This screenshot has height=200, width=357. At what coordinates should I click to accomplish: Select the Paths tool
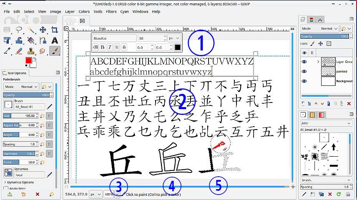point(43,40)
